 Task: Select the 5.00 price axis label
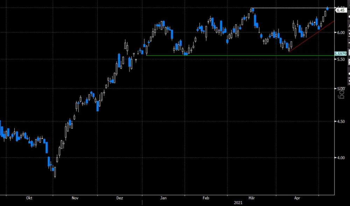[x=341, y=89]
